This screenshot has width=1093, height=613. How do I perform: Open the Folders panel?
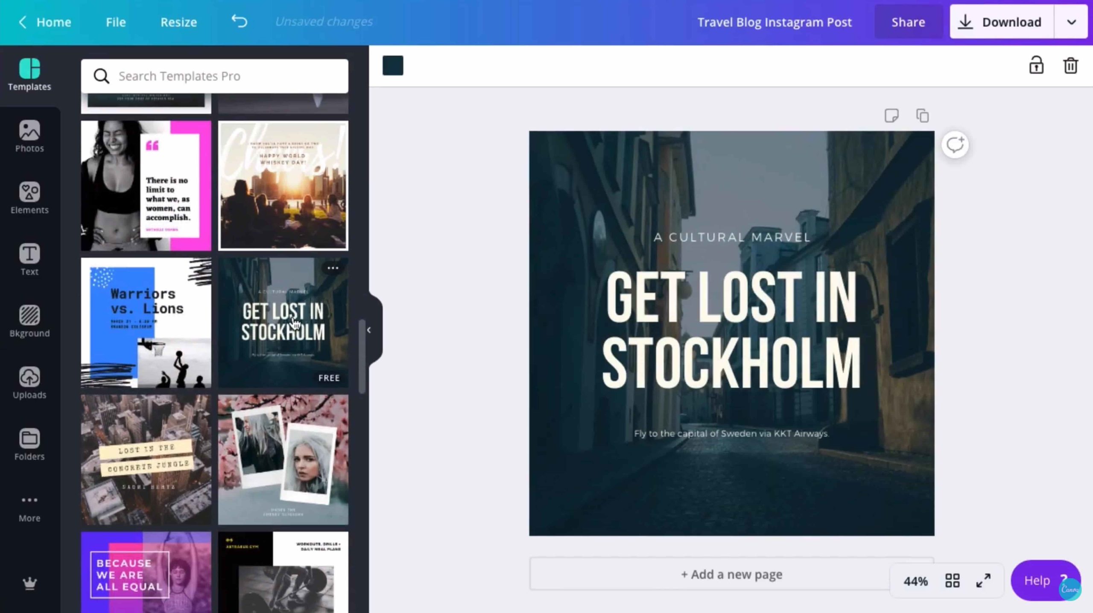point(29,444)
